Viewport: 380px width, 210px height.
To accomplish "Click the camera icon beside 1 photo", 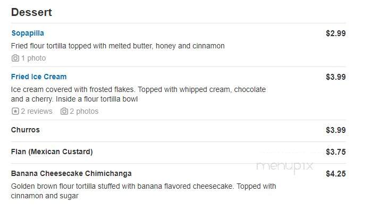I will point(15,58).
